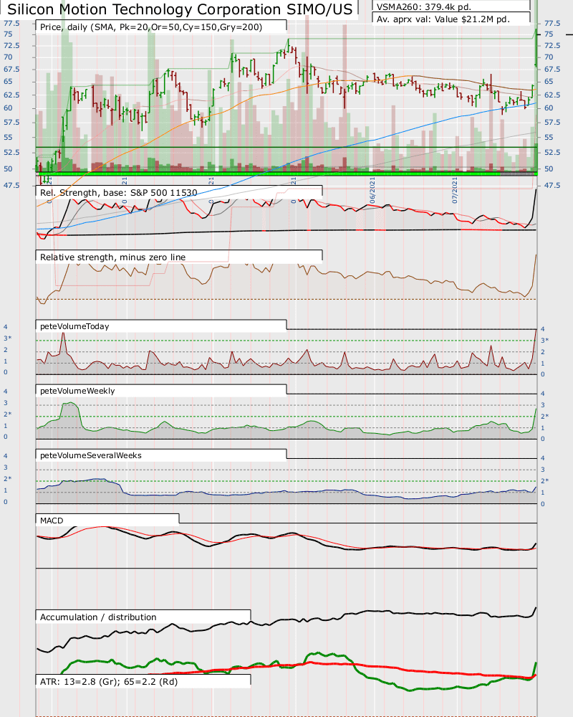Select the Accumulation / distribution label

(98, 617)
